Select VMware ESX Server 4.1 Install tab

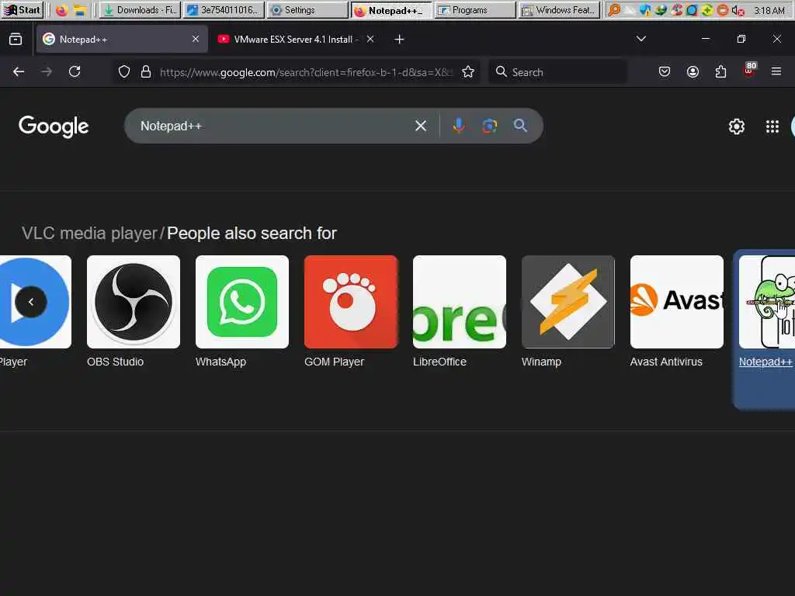coord(296,39)
